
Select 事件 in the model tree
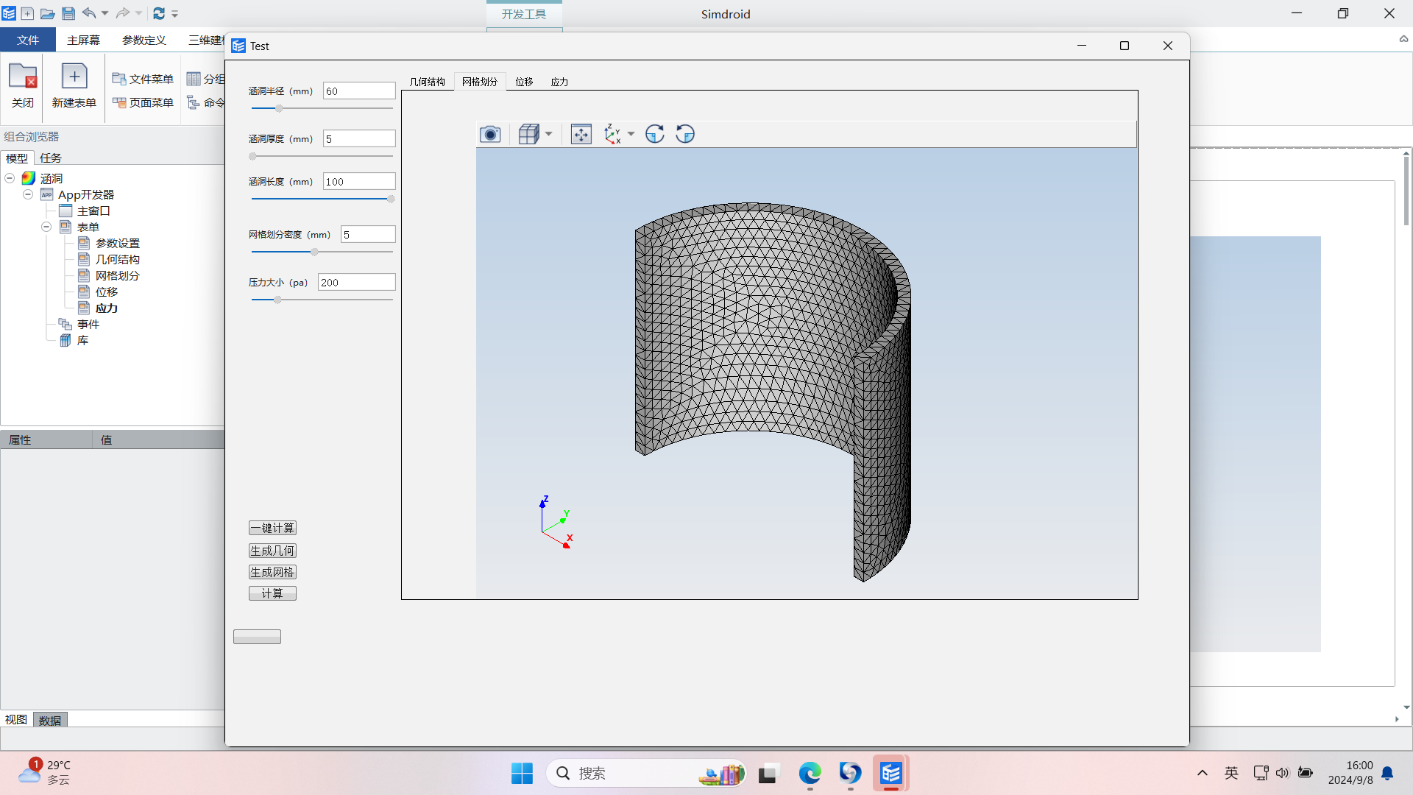point(88,324)
